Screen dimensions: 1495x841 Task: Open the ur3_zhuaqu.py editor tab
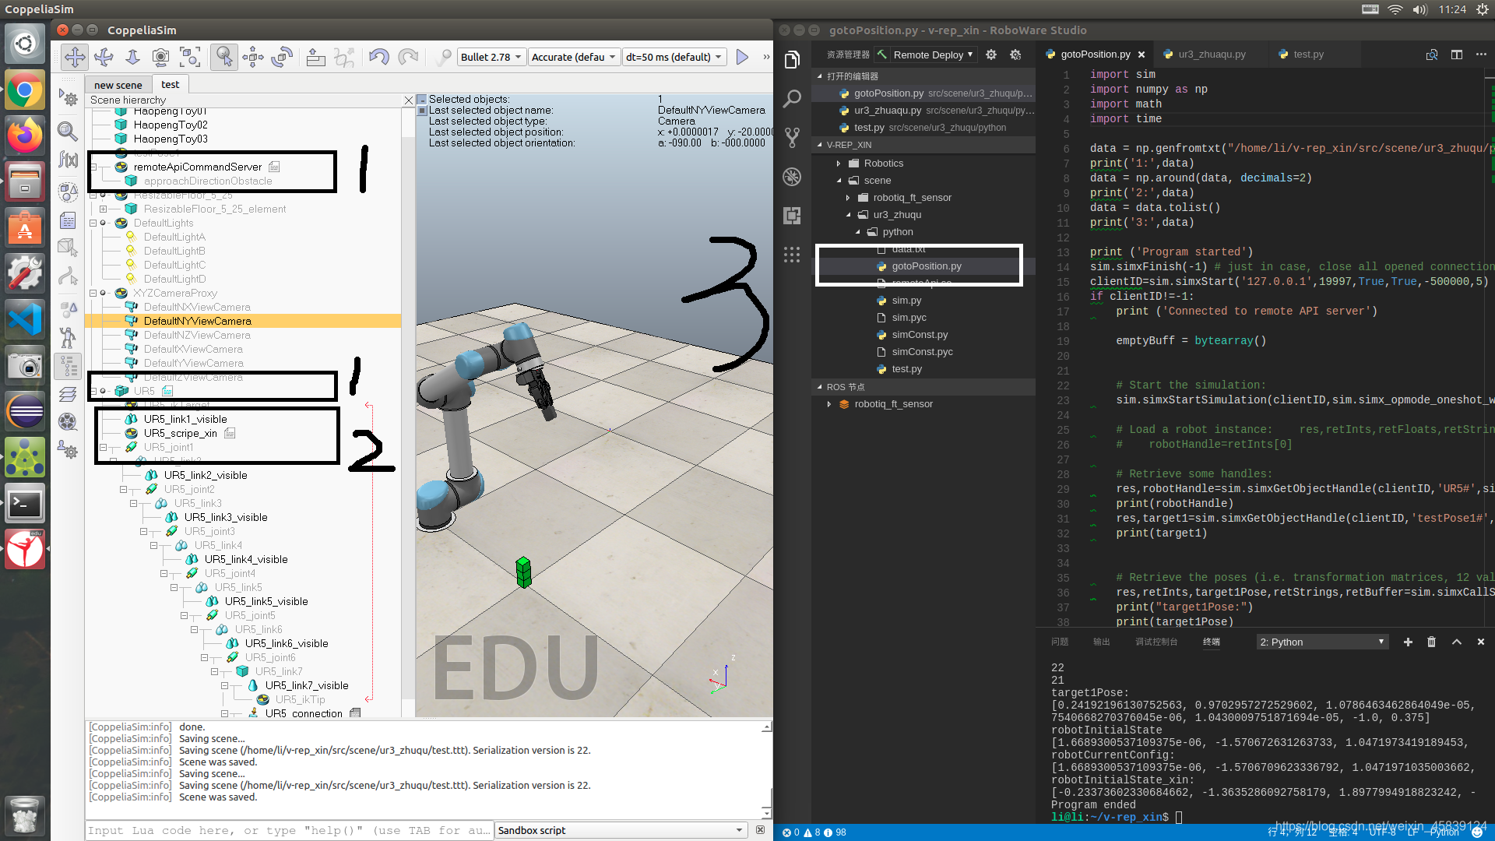(1211, 55)
